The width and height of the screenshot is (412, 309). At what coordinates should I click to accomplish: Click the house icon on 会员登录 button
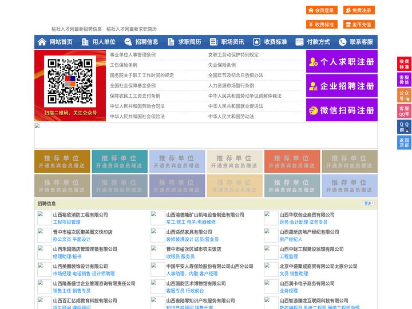coord(311,10)
